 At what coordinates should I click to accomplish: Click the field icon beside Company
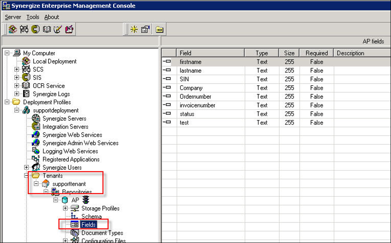(167, 87)
